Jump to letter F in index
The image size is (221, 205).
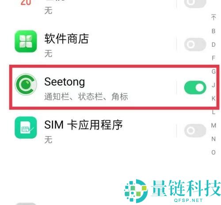tap(213, 58)
